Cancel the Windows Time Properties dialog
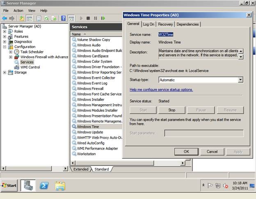This screenshot has height=199, width=256. pos(212,151)
